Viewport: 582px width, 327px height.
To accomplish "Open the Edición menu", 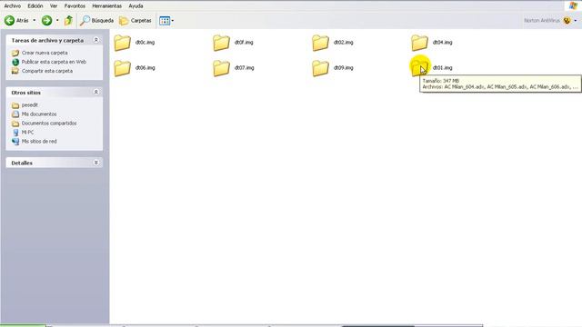I will click(x=35, y=6).
